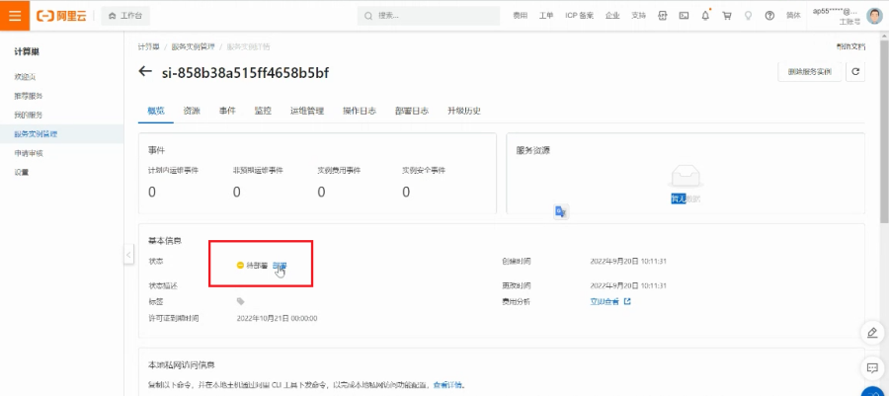The image size is (889, 396).
Task: Click the lightbulb icon in header
Action: click(748, 16)
